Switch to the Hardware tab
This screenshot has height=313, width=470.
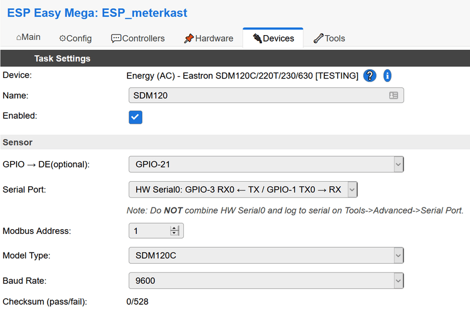tap(209, 38)
